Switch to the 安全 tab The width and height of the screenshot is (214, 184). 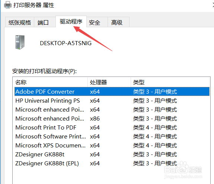(x=95, y=22)
